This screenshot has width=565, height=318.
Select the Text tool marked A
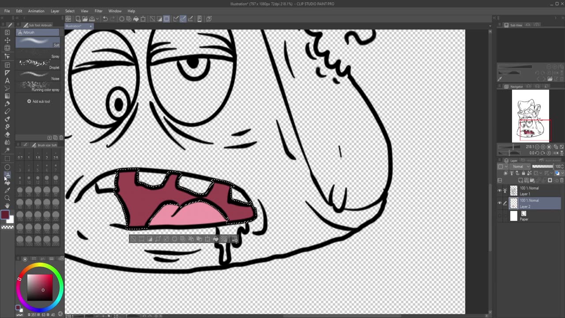coord(8,80)
